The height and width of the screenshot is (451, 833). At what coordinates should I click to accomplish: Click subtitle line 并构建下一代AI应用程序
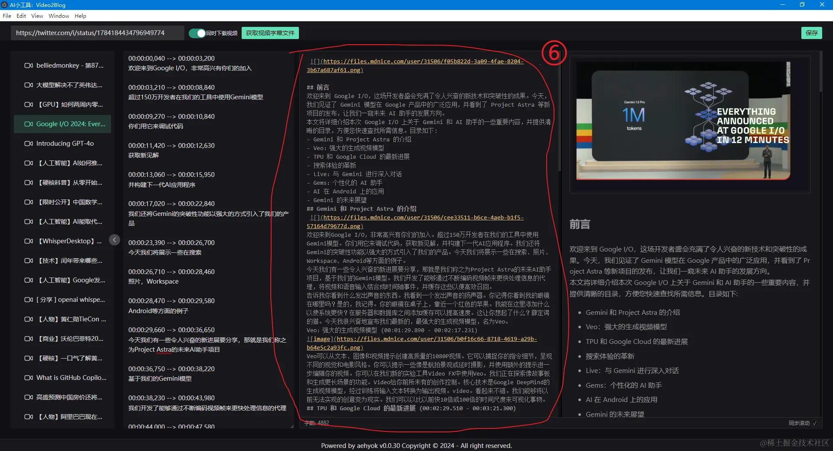tap(162, 185)
